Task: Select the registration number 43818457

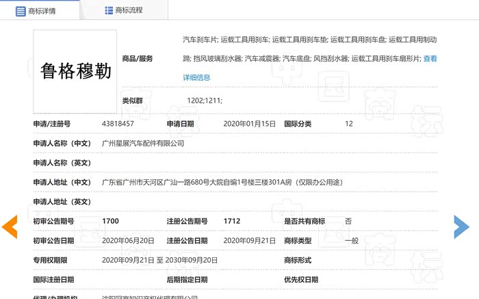Action: pyautogui.click(x=118, y=124)
